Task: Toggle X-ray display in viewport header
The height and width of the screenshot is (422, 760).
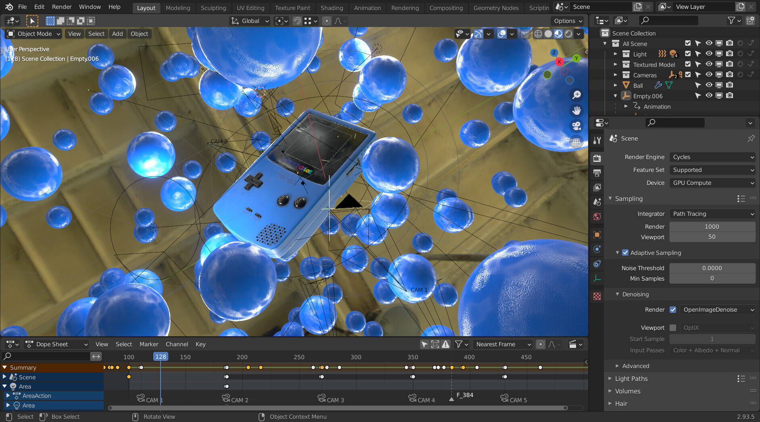Action: [524, 34]
